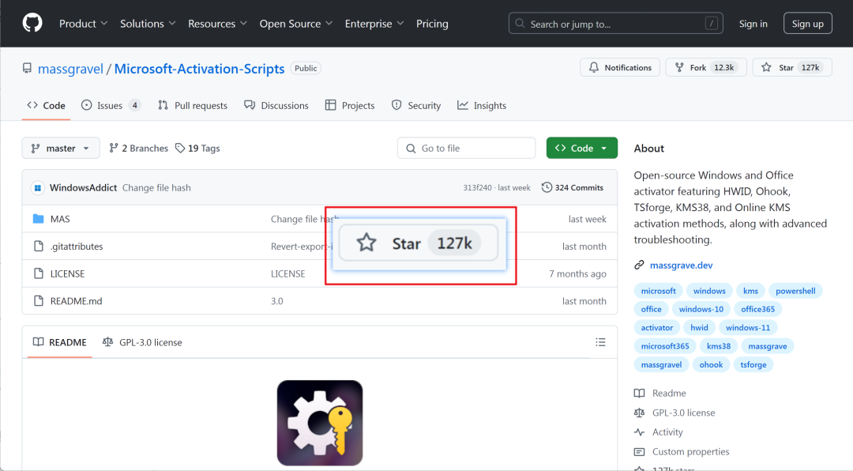Open the Insights tab
853x471 pixels.
click(482, 106)
